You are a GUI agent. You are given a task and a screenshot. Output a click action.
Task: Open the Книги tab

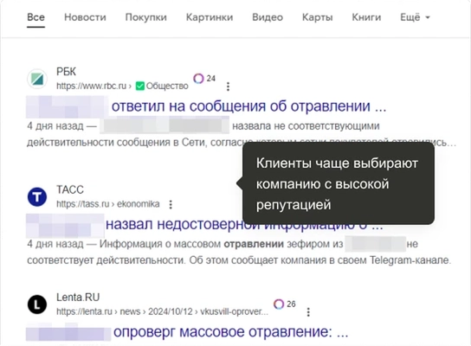click(x=366, y=17)
